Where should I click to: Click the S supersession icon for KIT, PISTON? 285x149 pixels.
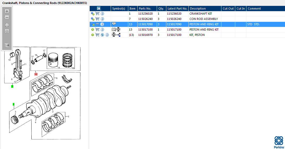pyautogui.click(x=102, y=35)
